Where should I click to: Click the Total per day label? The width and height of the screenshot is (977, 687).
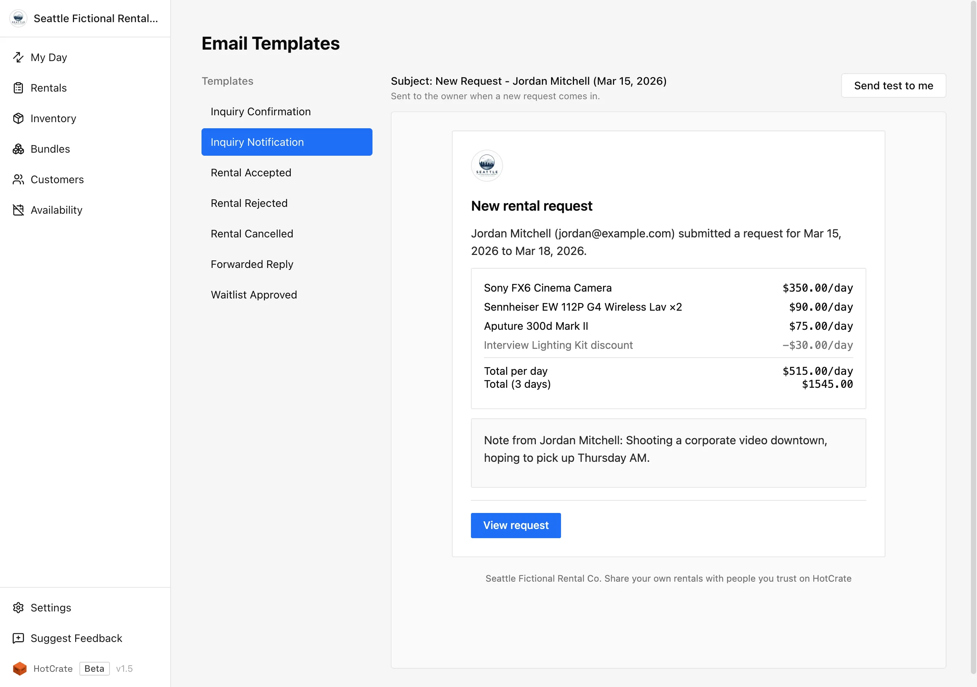[x=516, y=371]
